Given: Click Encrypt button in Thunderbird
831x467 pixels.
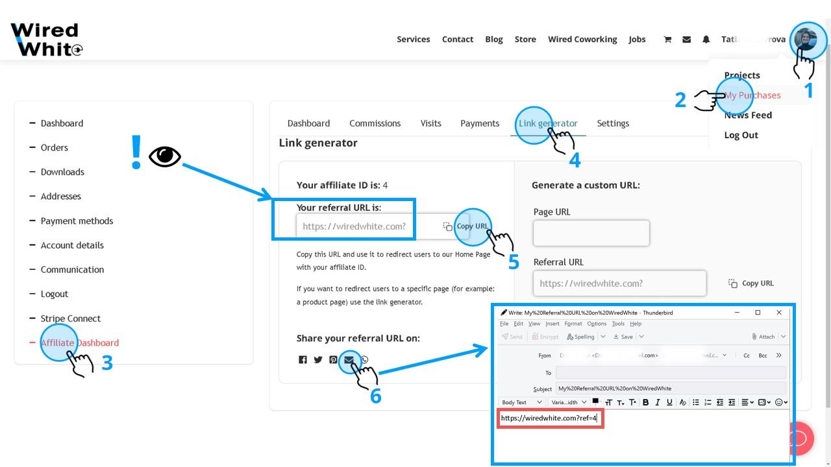Looking at the screenshot, I should pos(545,337).
